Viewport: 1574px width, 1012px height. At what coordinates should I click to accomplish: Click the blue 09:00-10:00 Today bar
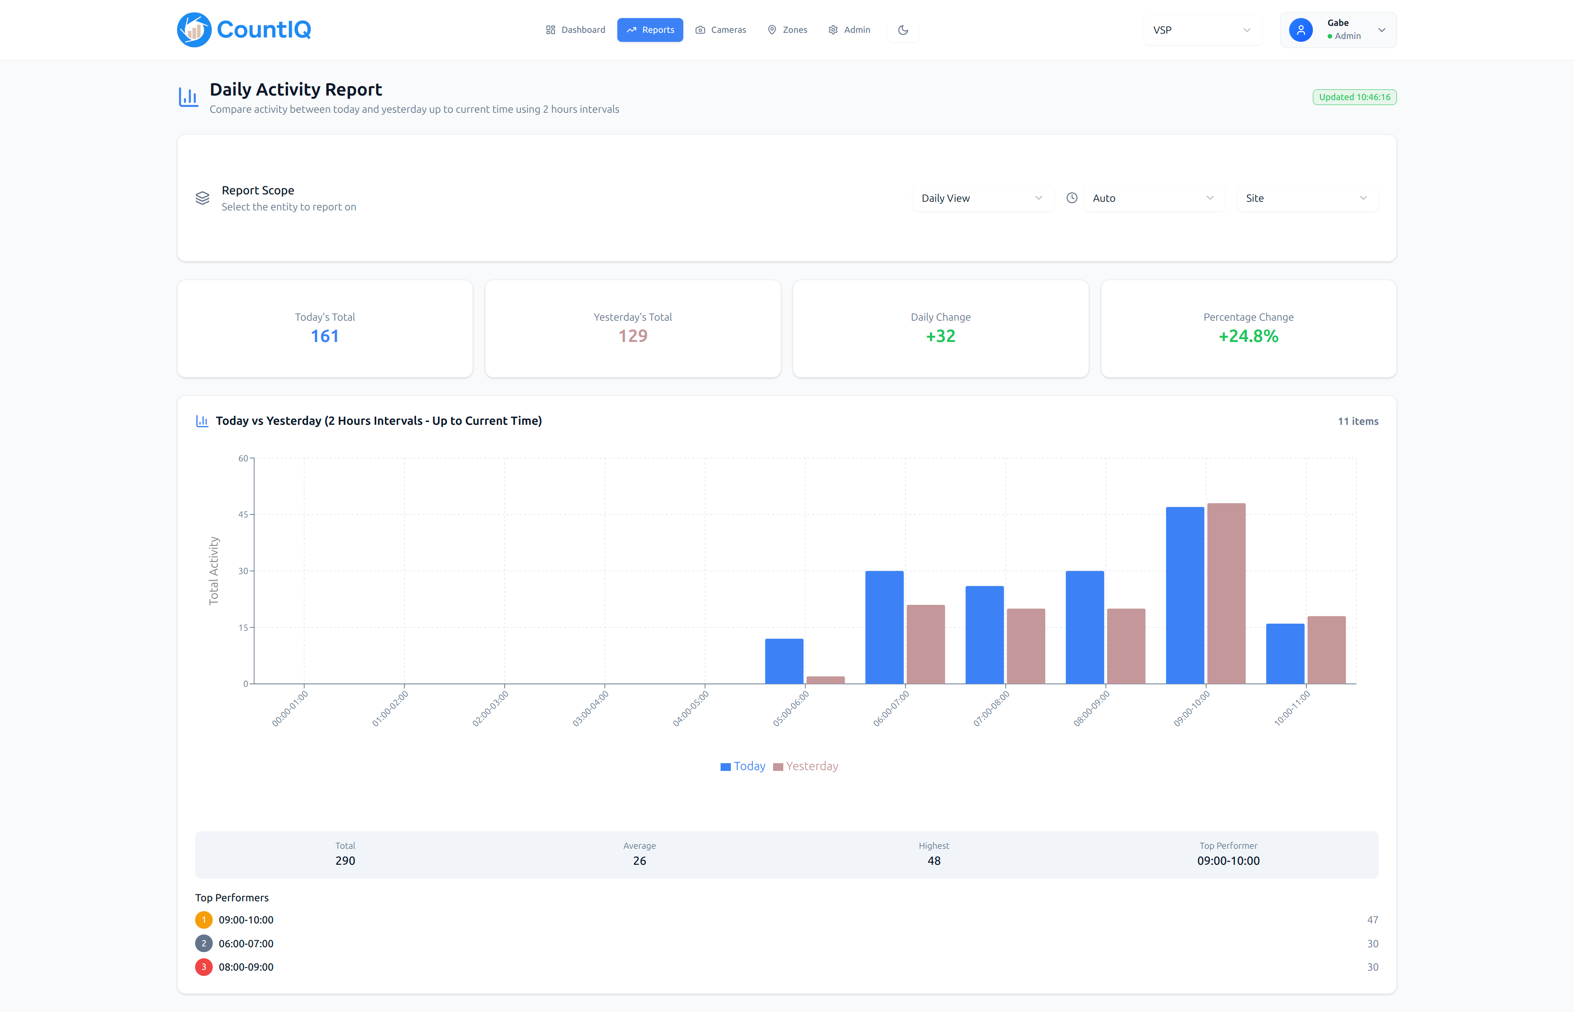(x=1185, y=595)
